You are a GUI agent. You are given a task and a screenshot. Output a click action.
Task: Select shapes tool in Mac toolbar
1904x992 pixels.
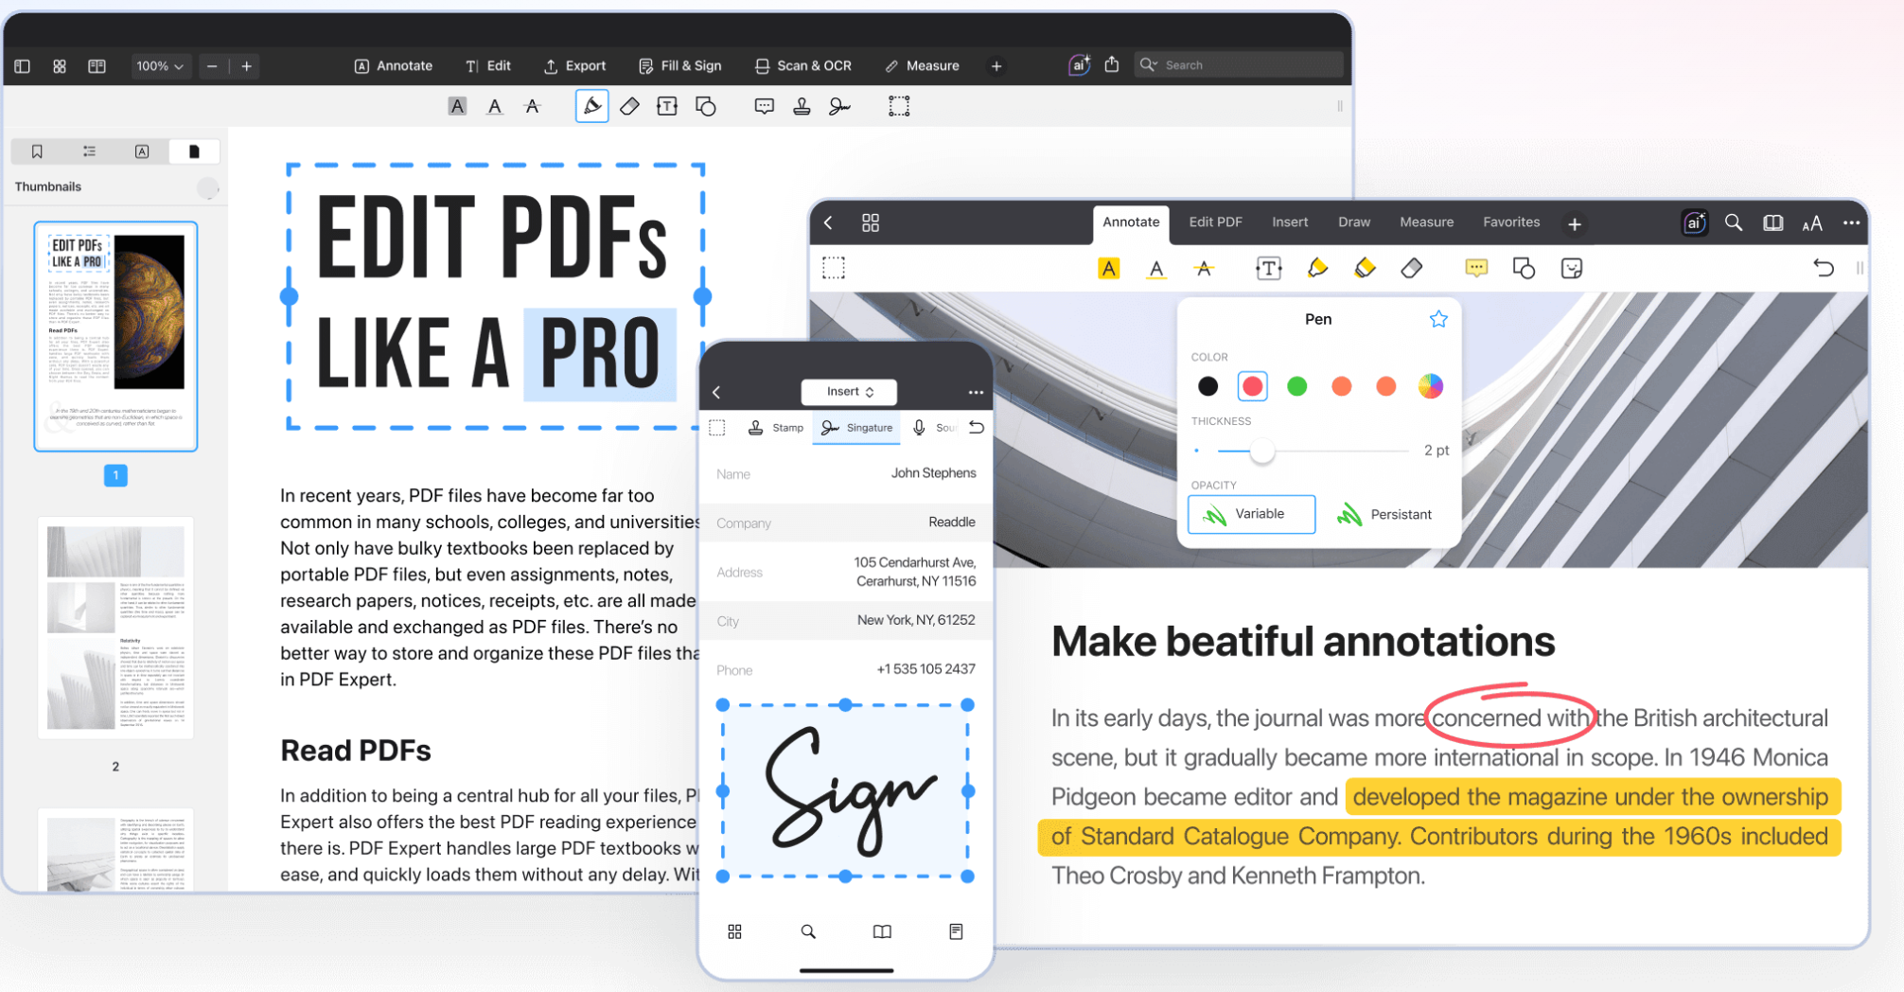[x=706, y=107]
